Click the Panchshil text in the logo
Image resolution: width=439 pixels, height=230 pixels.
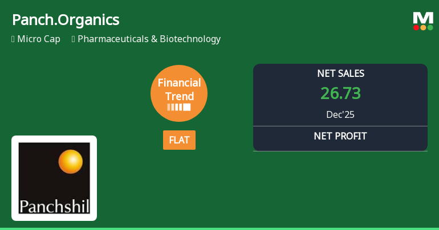click(x=54, y=206)
